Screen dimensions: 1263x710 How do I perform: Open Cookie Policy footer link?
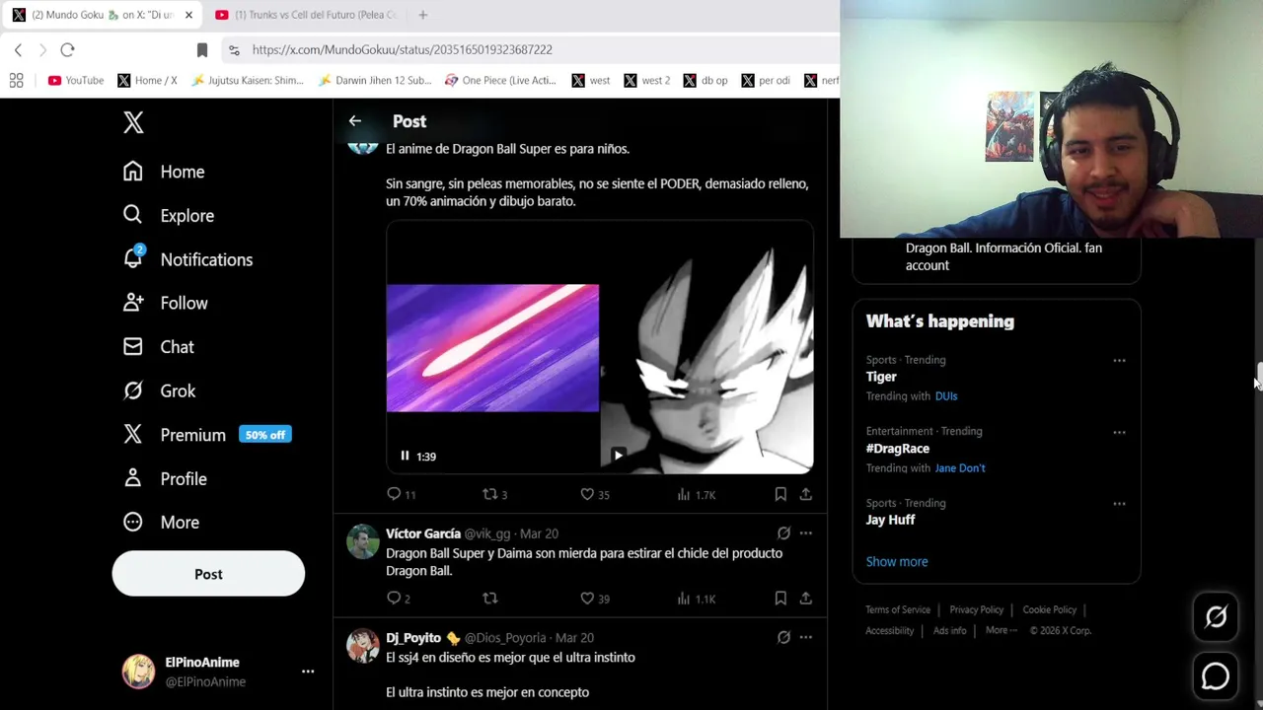point(1049,609)
